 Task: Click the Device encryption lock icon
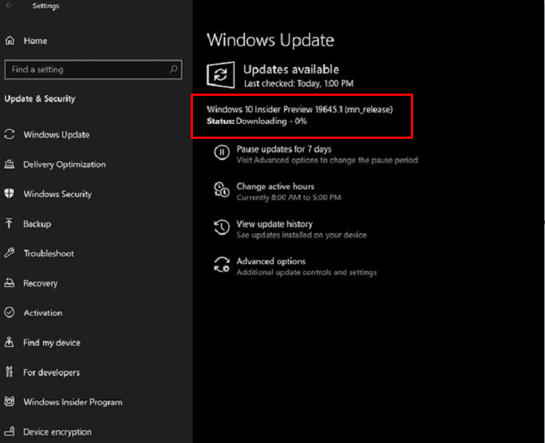(x=9, y=432)
